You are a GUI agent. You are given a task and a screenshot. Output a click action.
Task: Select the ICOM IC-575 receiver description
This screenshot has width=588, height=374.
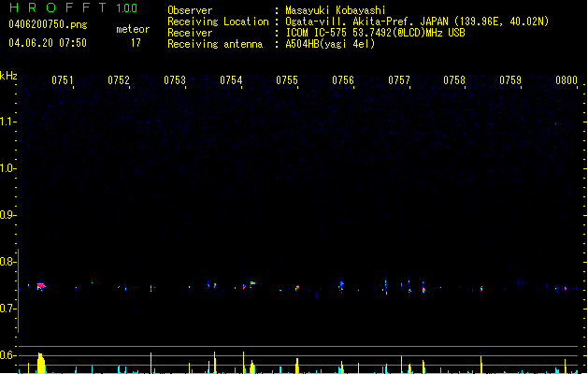[376, 33]
